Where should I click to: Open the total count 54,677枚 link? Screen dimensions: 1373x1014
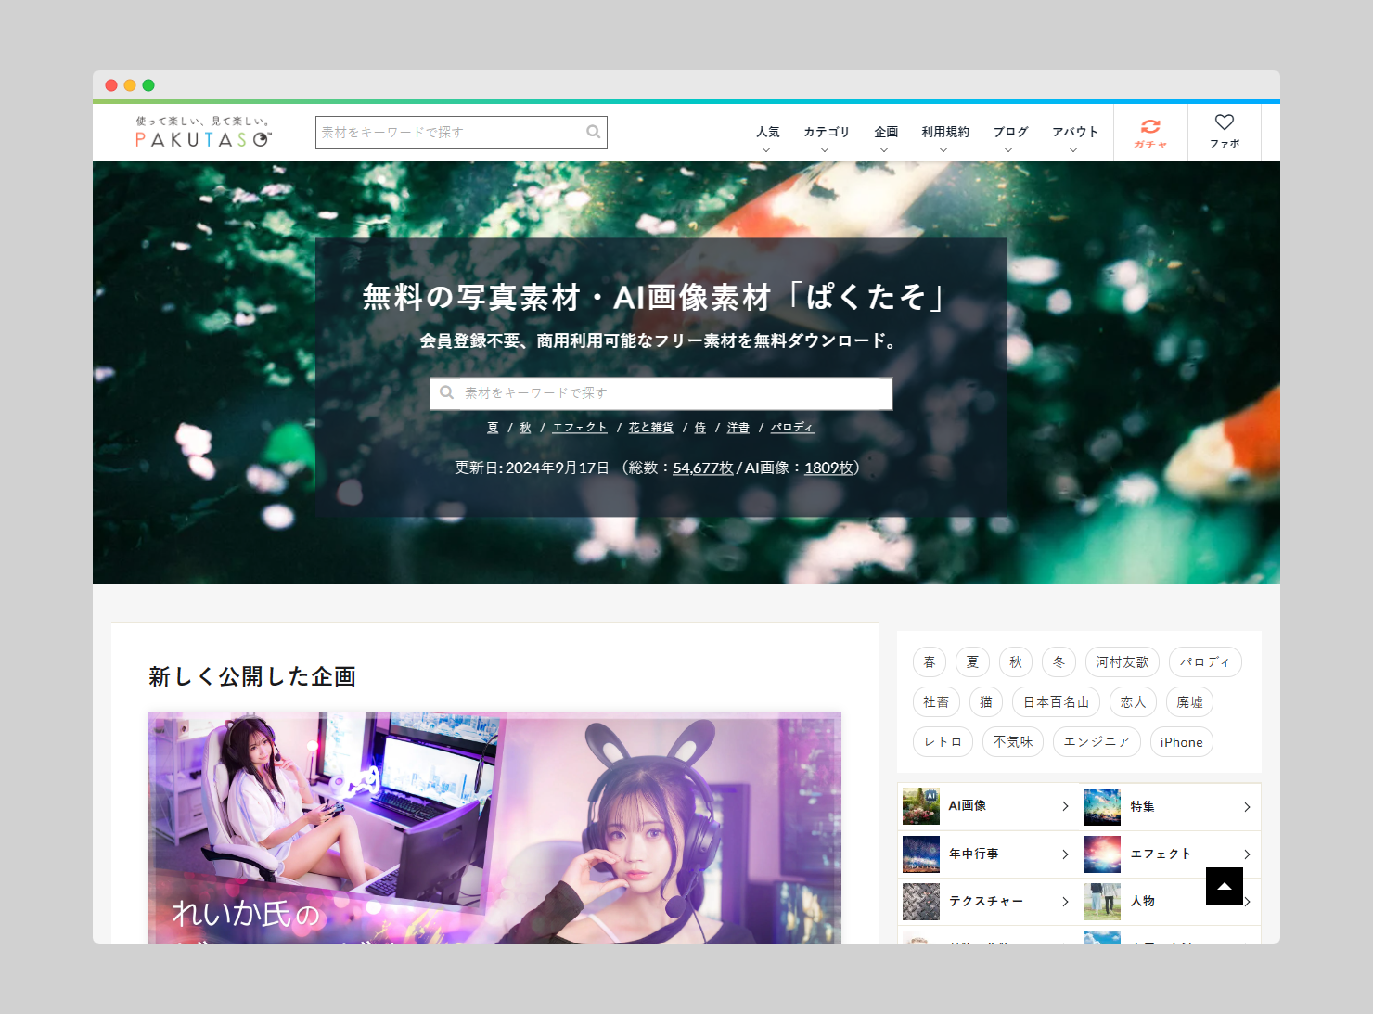(x=702, y=468)
